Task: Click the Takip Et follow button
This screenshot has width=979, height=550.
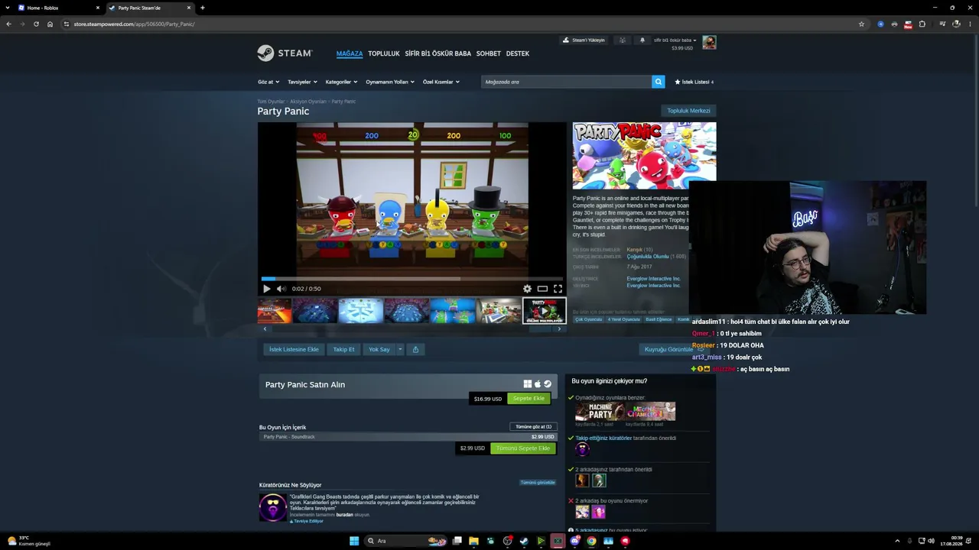Action: pos(343,349)
